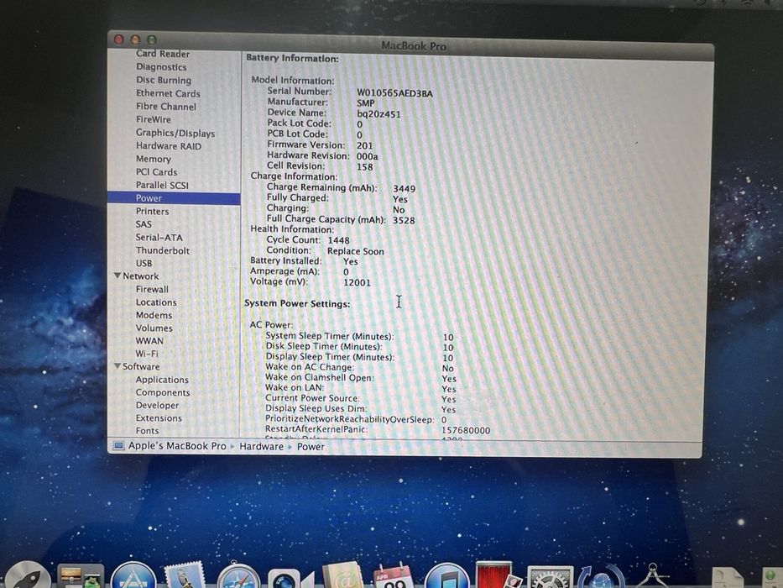Select Applications under Software
This screenshot has height=588, width=783.
point(162,380)
